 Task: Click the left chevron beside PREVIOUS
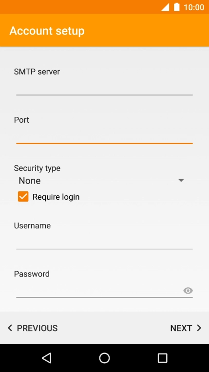click(x=10, y=328)
